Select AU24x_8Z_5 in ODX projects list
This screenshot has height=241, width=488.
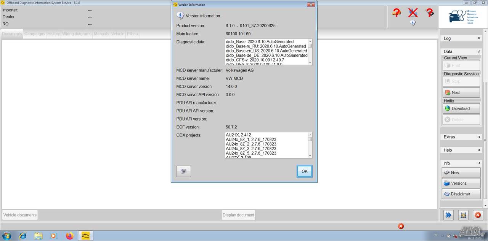tap(251, 153)
